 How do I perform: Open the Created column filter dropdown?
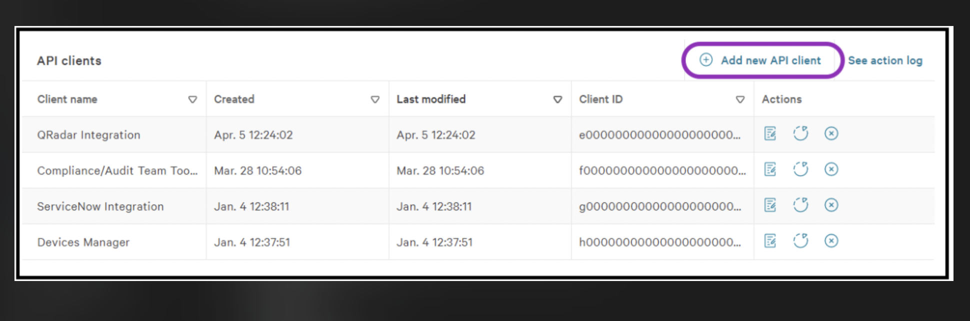(375, 99)
